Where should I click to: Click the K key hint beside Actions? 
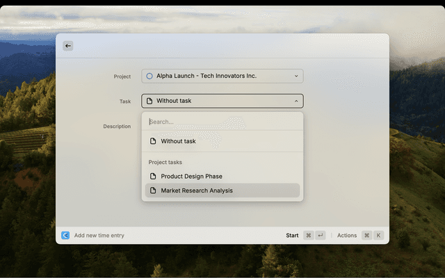tap(379, 236)
